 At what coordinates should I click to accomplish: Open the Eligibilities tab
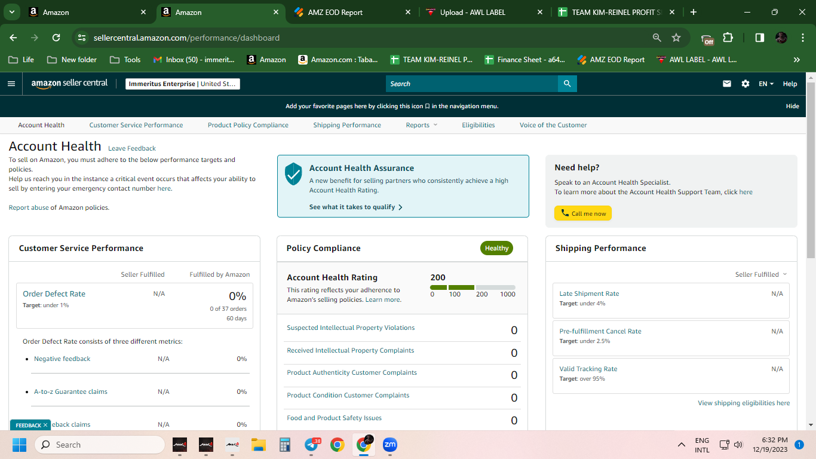(478, 125)
